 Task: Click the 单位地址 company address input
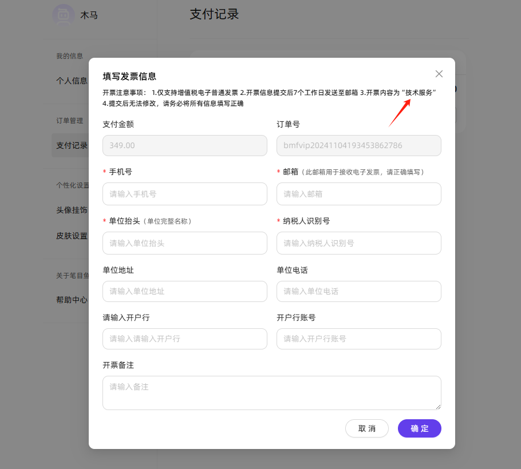pyautogui.click(x=185, y=292)
